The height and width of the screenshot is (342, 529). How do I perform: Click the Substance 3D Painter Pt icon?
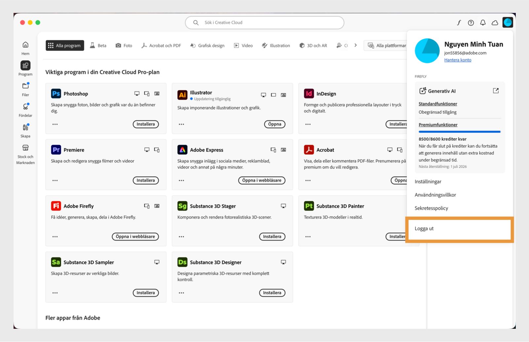[309, 206]
